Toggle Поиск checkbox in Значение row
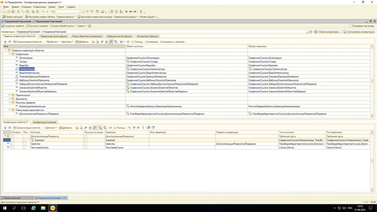This screenshot has height=212, width=377. [25, 140]
